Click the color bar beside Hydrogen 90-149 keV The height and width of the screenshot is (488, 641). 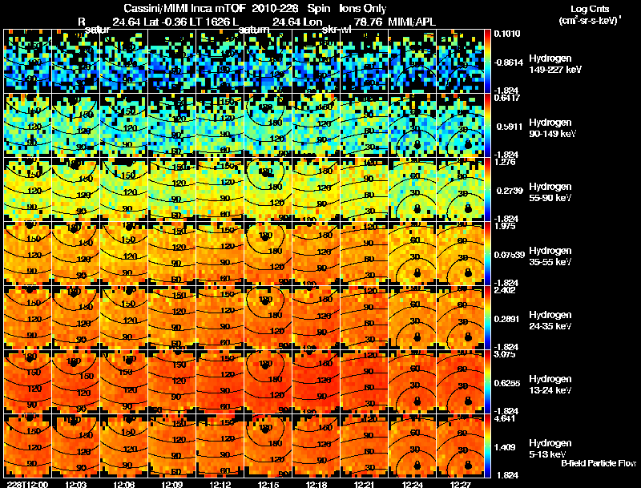coord(487,126)
